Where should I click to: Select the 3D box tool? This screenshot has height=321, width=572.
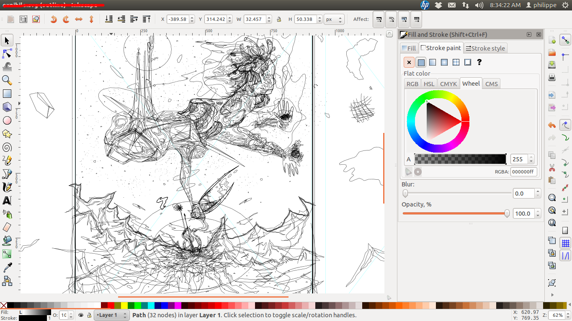7,107
